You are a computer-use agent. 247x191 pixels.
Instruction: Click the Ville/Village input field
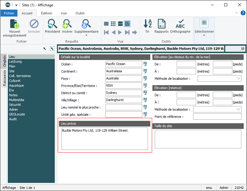[x=123, y=100]
